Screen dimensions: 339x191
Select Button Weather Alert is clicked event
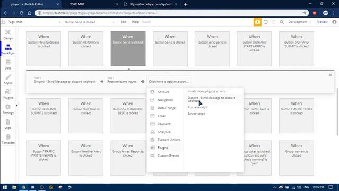pos(86,158)
